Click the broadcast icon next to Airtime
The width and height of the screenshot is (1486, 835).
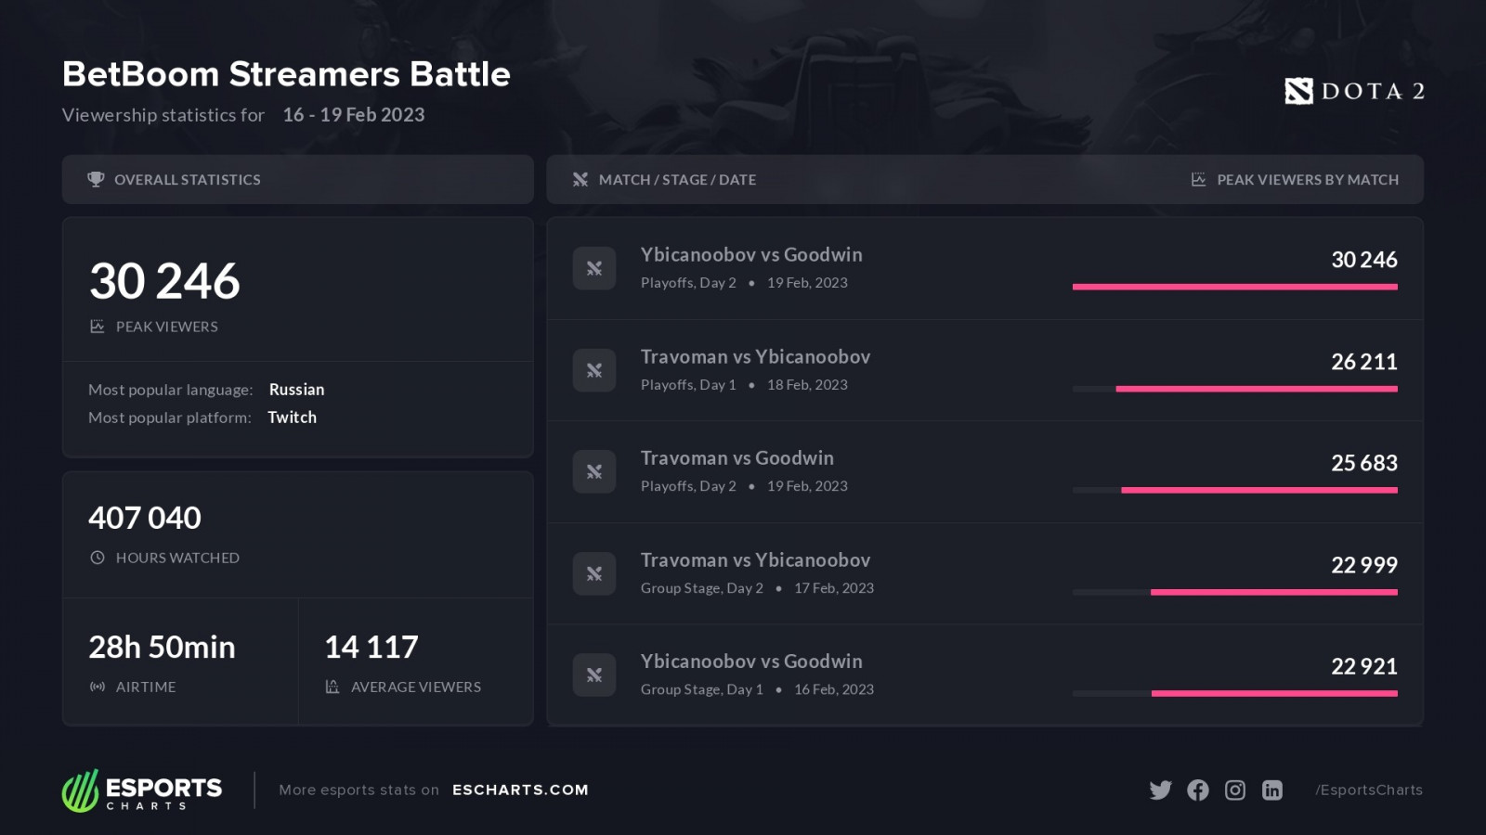(x=98, y=687)
